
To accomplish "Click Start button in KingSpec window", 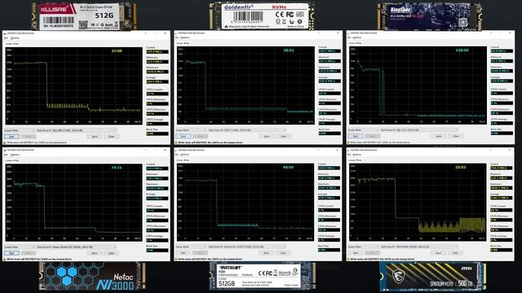I will (356, 136).
